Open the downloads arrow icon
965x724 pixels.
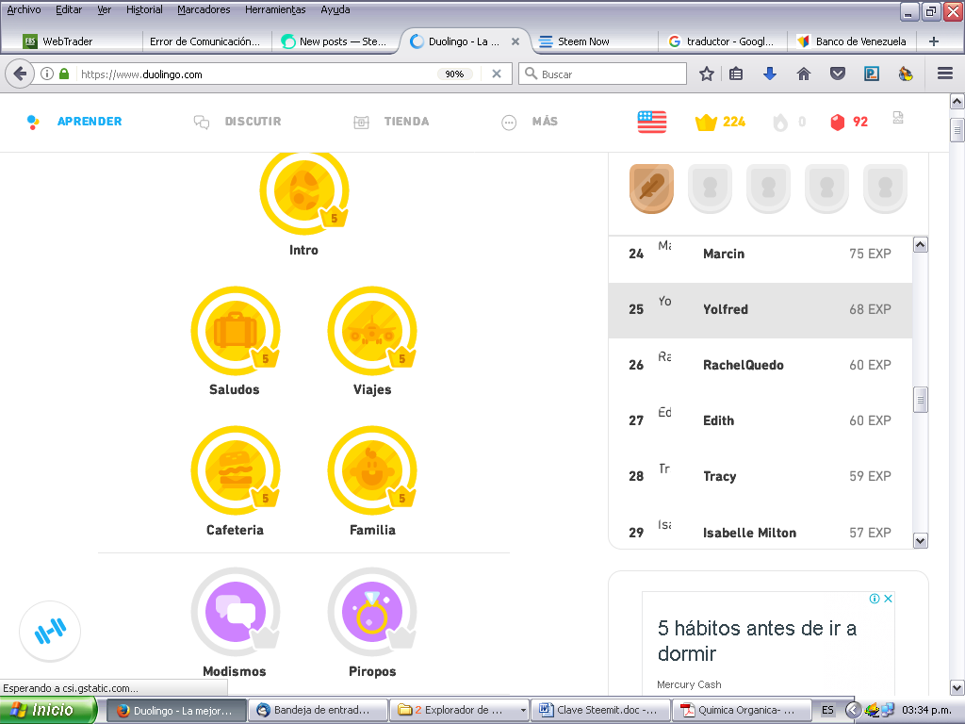pos(769,74)
